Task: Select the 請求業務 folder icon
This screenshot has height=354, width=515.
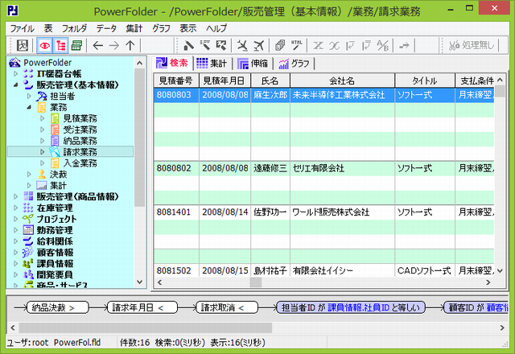Action: (55, 152)
